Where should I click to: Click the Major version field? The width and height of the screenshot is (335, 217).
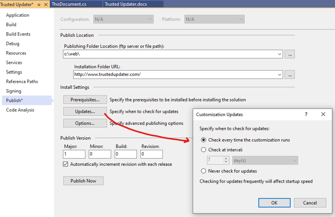point(74,154)
